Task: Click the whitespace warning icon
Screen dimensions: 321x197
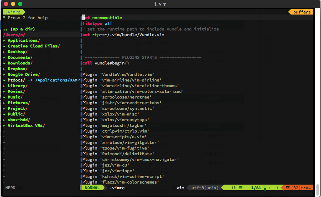Action: tap(288, 188)
